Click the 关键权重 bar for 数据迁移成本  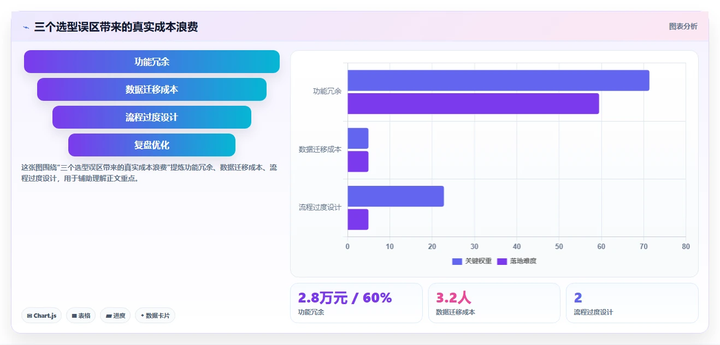pos(358,138)
